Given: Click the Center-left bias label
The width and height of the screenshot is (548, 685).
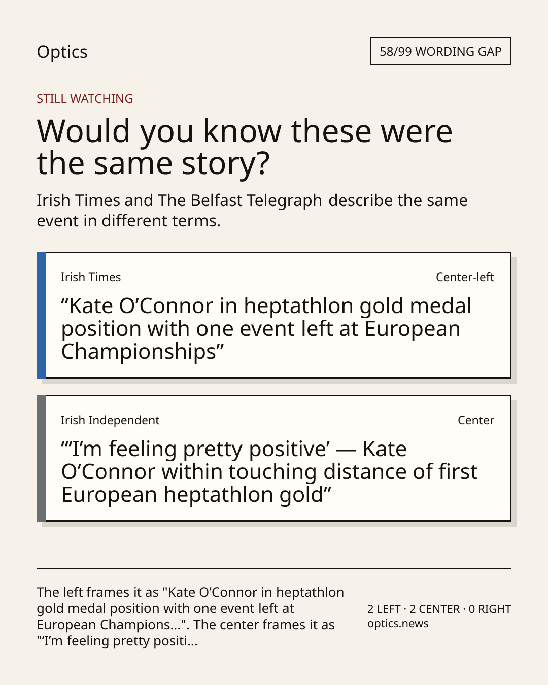Looking at the screenshot, I should coord(465,277).
